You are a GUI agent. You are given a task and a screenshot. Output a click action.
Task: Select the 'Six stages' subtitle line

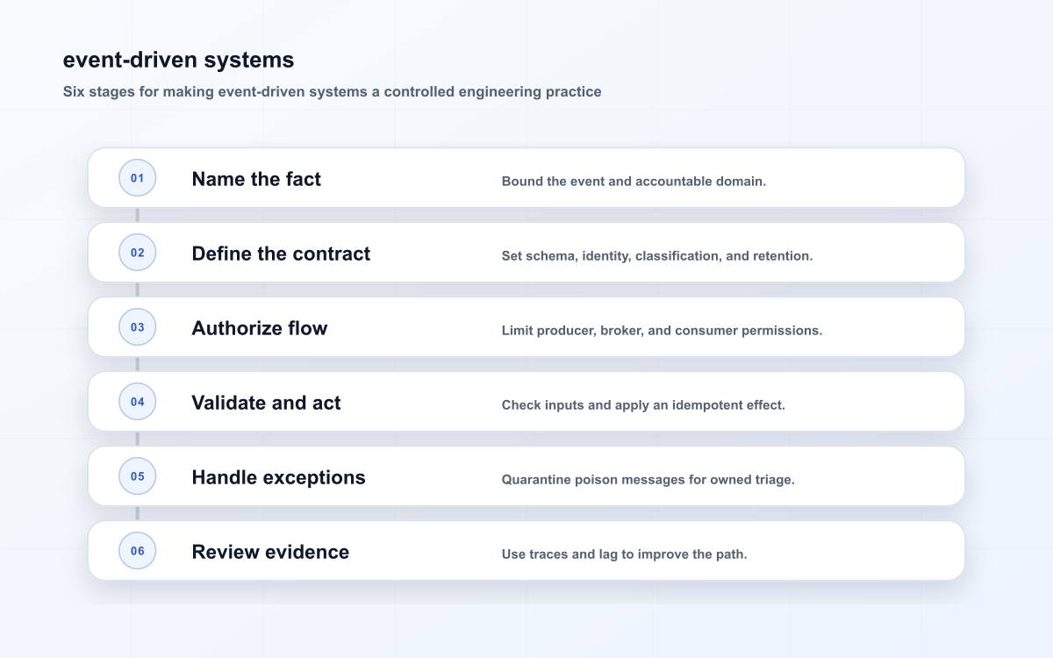(332, 91)
